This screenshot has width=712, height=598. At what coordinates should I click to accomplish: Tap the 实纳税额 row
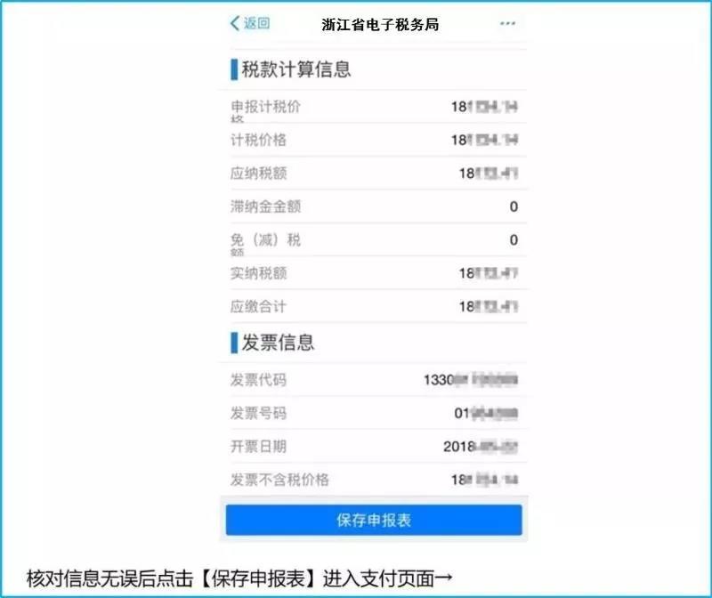[x=374, y=273]
